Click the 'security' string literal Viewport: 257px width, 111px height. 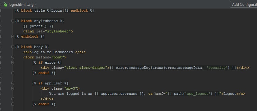pyautogui.click(x=217, y=68)
